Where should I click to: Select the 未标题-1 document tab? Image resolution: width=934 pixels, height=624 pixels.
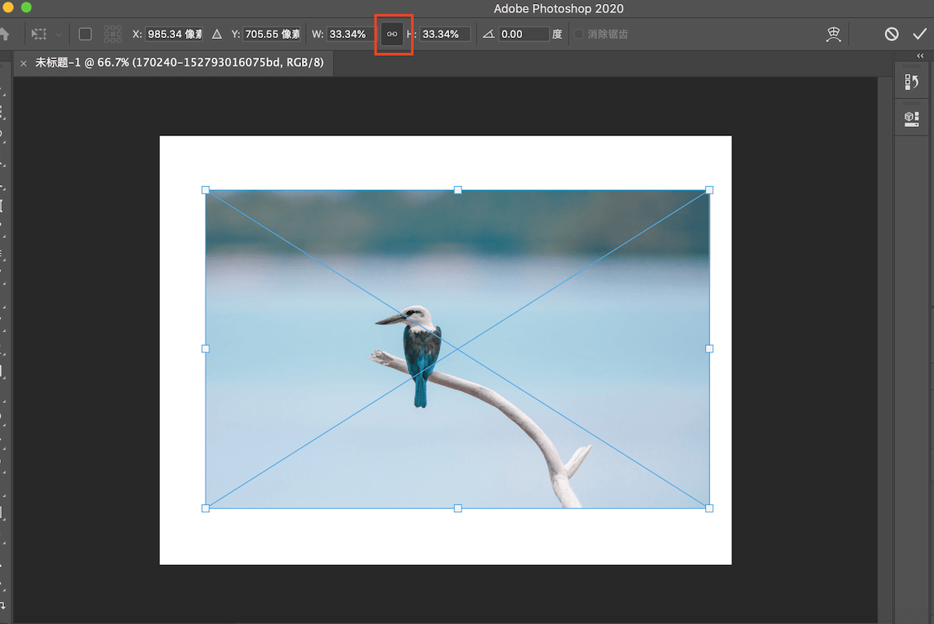tap(178, 63)
